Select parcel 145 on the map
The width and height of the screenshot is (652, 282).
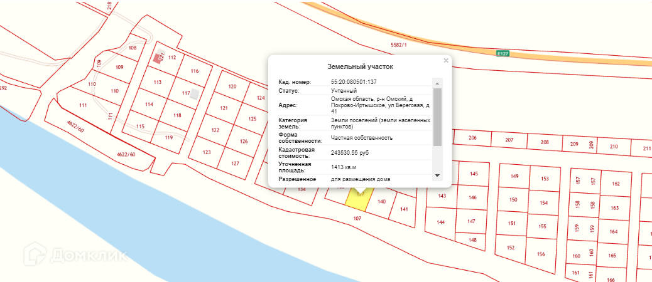[x=474, y=174]
